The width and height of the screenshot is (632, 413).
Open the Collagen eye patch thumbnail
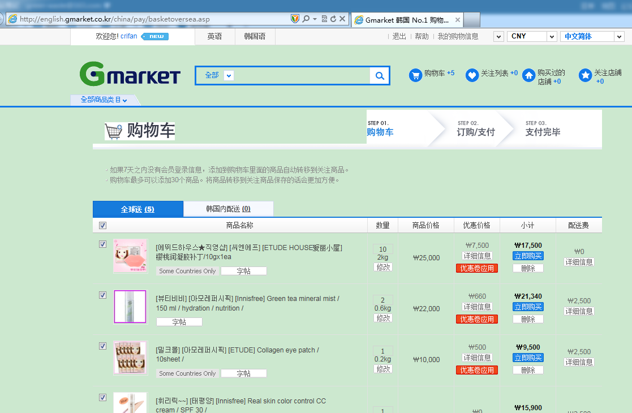tap(130, 358)
